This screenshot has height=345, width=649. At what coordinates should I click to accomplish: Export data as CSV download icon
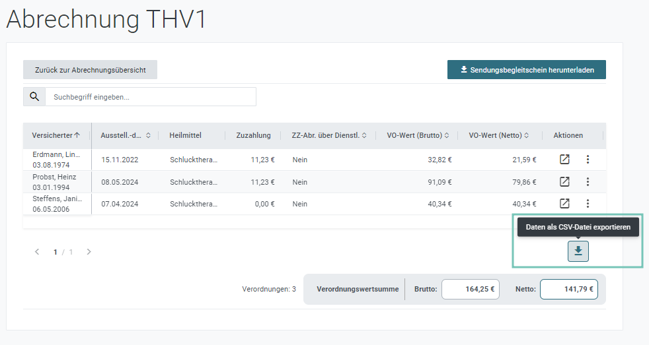[x=578, y=251]
